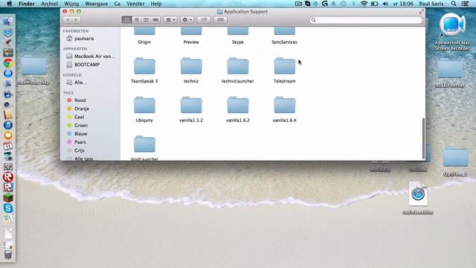Image resolution: width=476 pixels, height=268 pixels.
Task: Select the radio webloc file on the desktop
Action: point(418,198)
